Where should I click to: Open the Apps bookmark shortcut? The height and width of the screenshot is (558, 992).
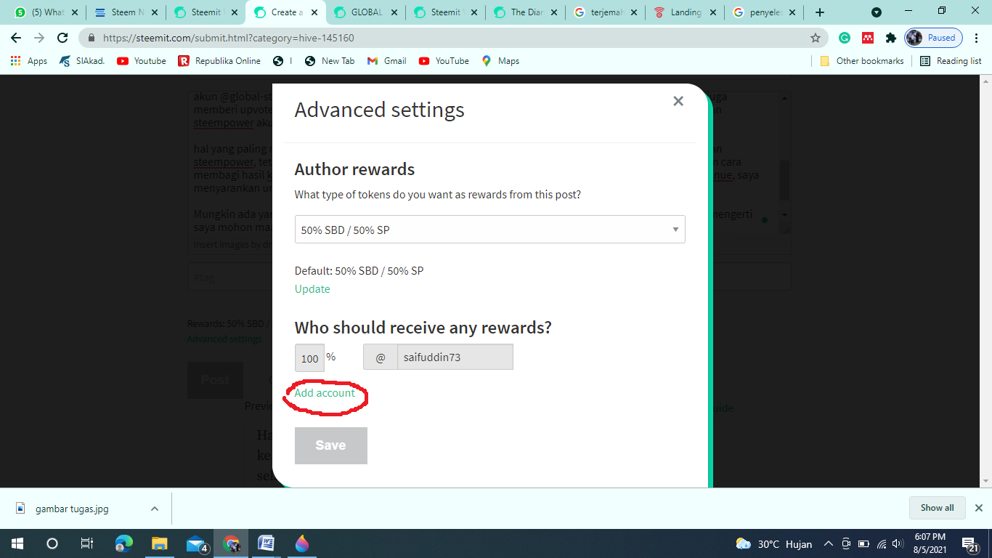[29, 61]
